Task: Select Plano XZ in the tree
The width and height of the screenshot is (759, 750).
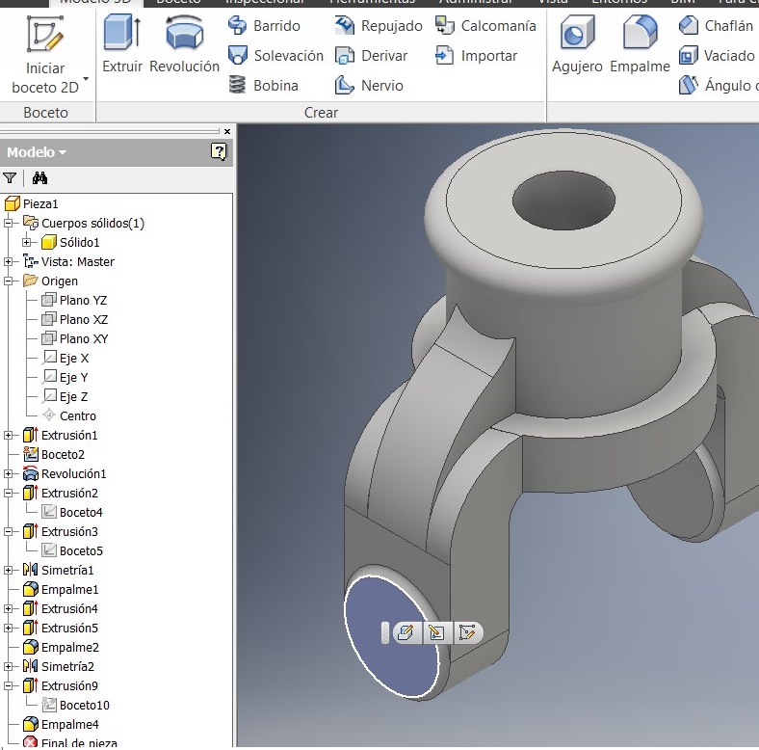Action: click(74, 319)
